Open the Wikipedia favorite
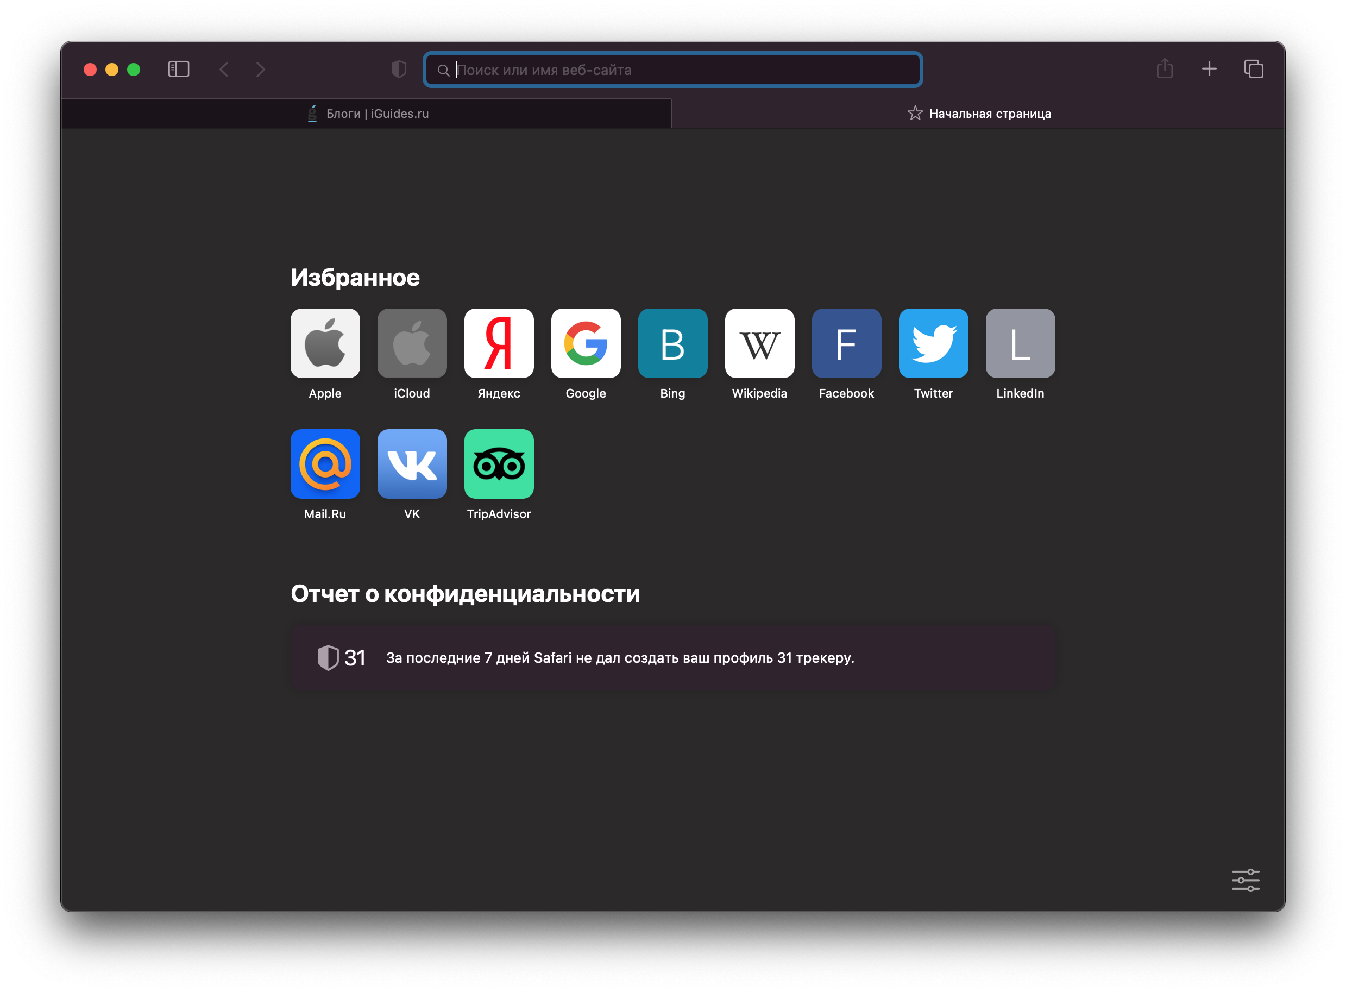 [759, 343]
